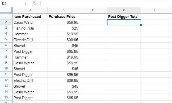Select the active cell D2

[124, 22]
